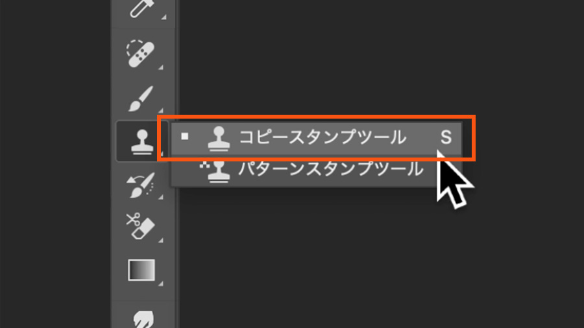The width and height of the screenshot is (584, 328).
Task: Click the pattern stamp icon in flyout
Action: pyautogui.click(x=215, y=171)
